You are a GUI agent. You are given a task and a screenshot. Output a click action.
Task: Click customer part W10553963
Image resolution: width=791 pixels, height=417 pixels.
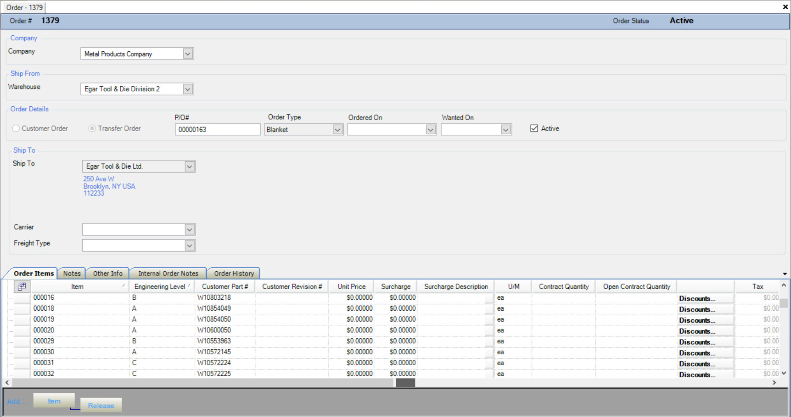click(x=214, y=341)
